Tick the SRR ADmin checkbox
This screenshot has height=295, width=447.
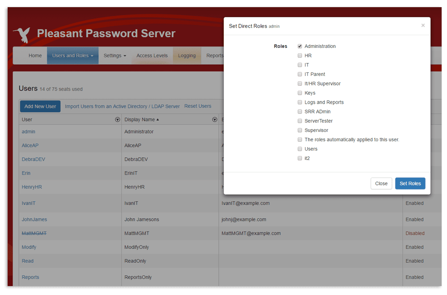299,111
